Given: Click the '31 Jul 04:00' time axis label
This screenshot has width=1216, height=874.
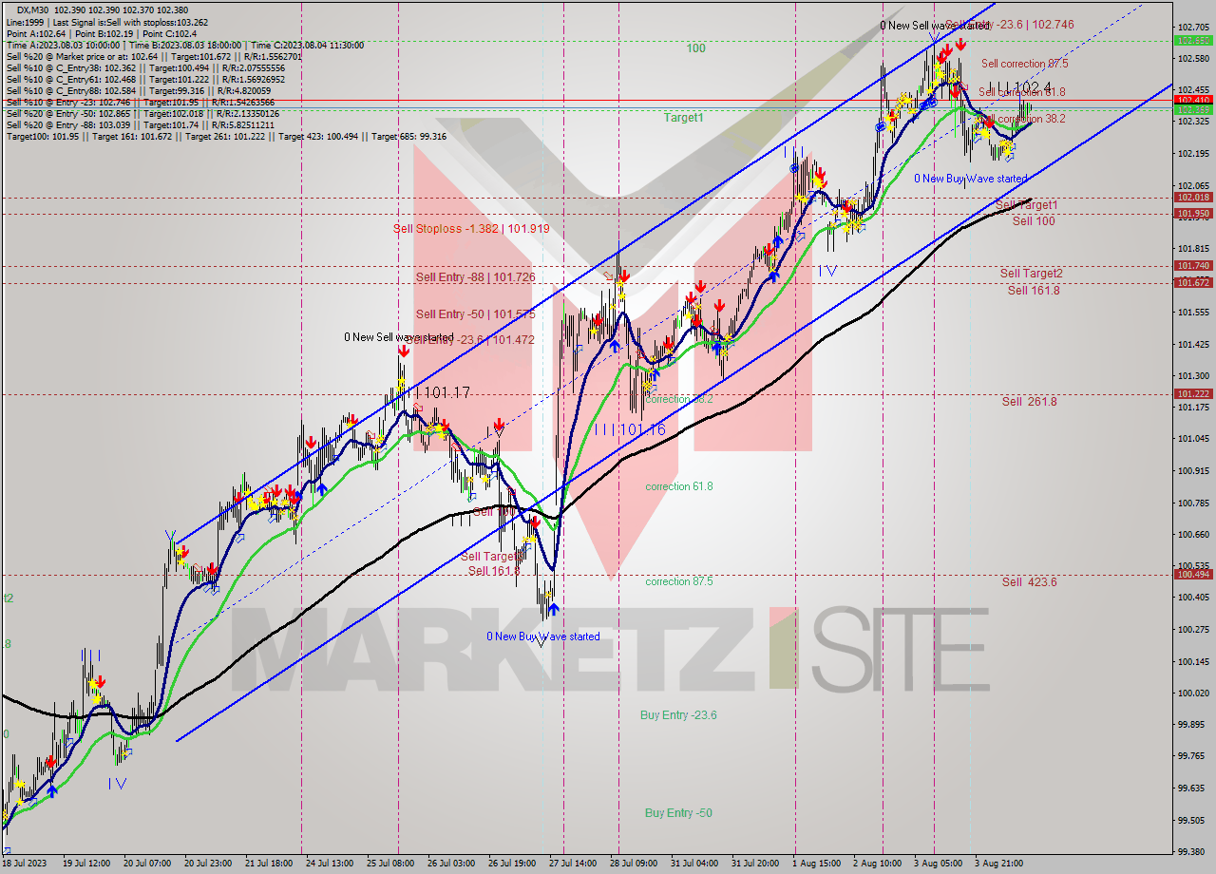Looking at the screenshot, I should tap(693, 864).
